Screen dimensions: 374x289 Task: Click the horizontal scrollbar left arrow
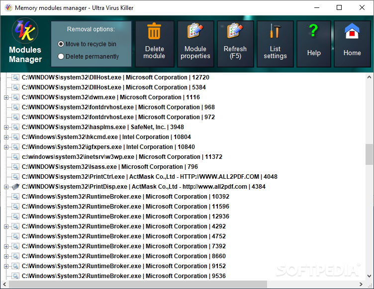[x=4, y=284]
